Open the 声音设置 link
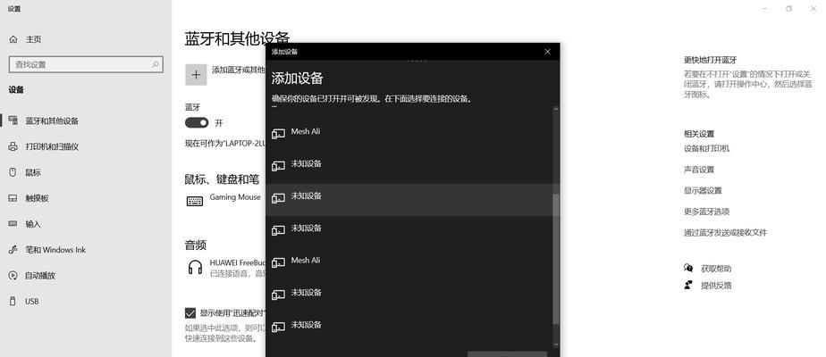The width and height of the screenshot is (826, 357). click(699, 170)
